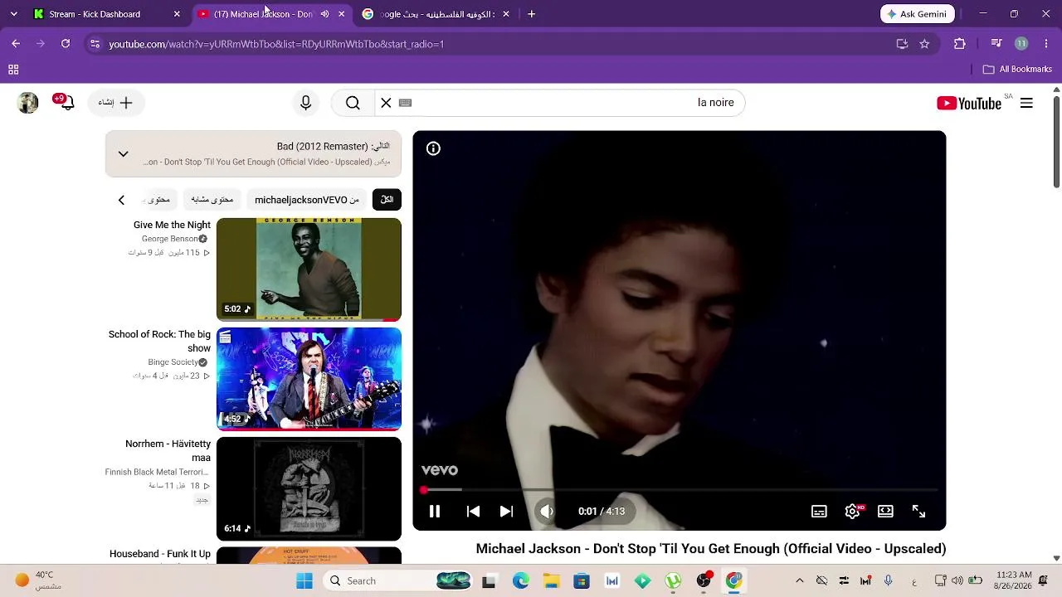The width and height of the screenshot is (1062, 597).
Task: Open the account avatar menu
Action: (x=27, y=103)
